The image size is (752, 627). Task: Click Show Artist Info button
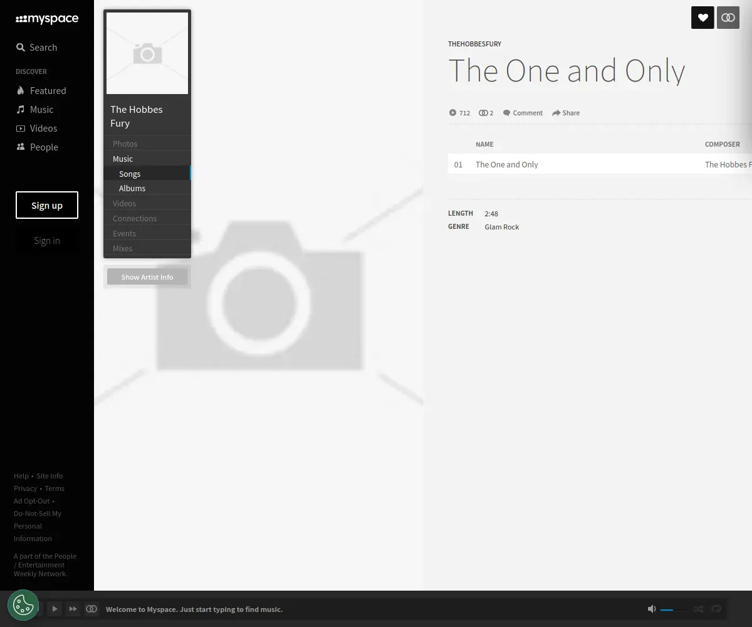pos(147,277)
